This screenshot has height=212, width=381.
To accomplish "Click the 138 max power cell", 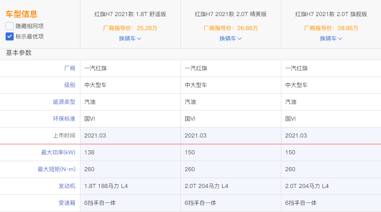I will pos(89,152).
